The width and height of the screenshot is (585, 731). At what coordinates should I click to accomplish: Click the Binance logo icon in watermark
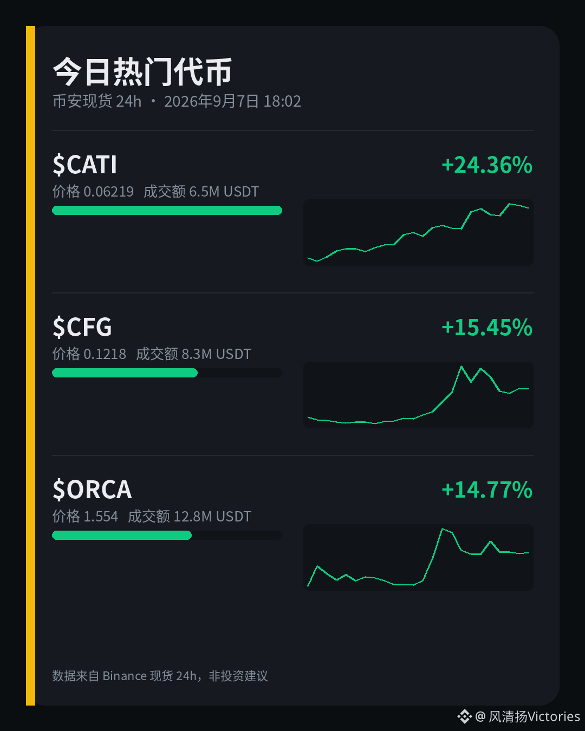[x=464, y=716]
